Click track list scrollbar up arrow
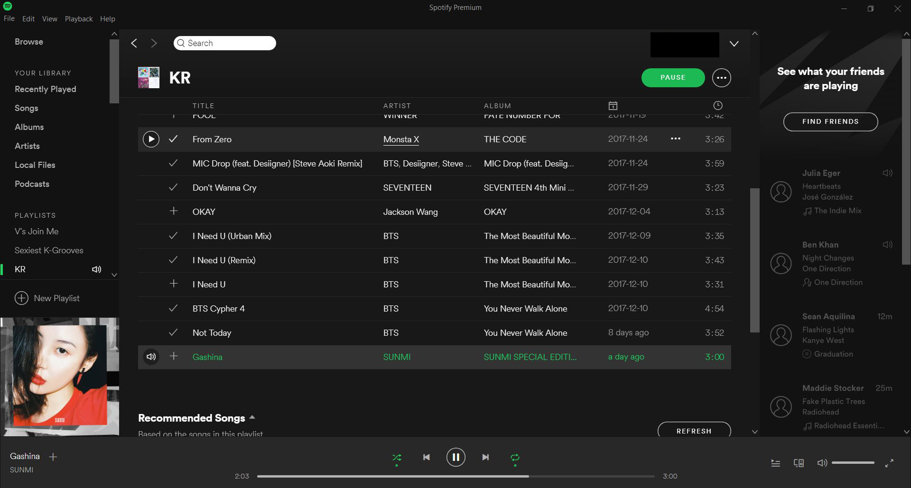Screen dimensions: 911x488 pos(755,34)
